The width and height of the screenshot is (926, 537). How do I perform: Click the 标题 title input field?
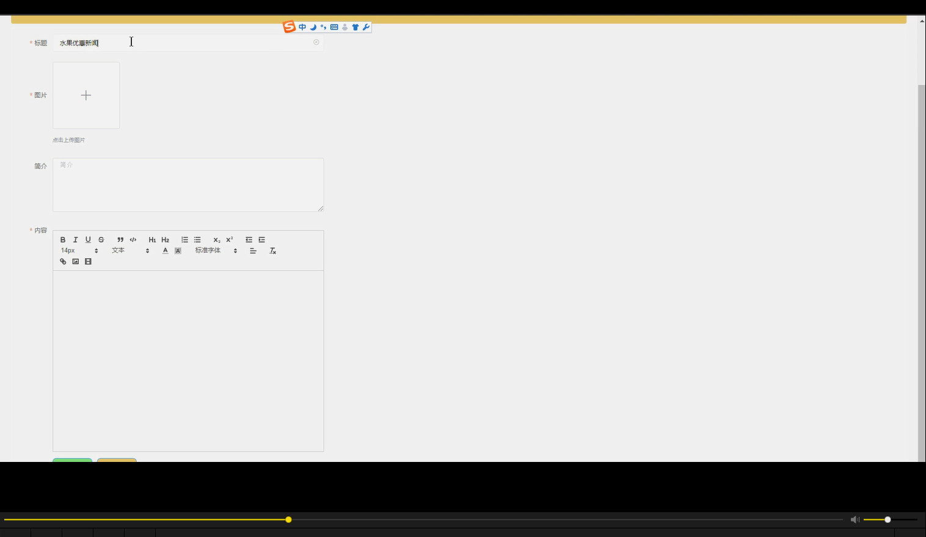[x=188, y=43]
